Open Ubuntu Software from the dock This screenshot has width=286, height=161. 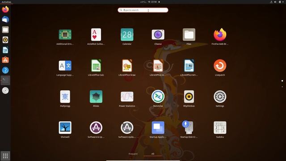(5, 60)
